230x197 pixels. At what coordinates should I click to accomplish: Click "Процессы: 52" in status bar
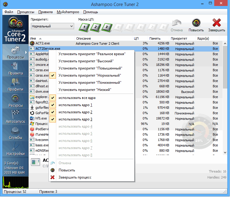point(15,192)
